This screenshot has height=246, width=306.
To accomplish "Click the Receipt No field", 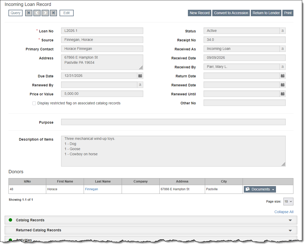I will tap(245, 40).
